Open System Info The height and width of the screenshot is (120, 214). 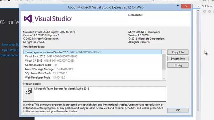tap(178, 59)
